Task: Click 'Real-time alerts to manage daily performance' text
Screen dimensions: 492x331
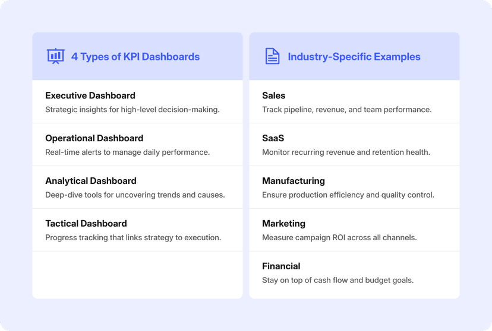Action: tap(127, 152)
